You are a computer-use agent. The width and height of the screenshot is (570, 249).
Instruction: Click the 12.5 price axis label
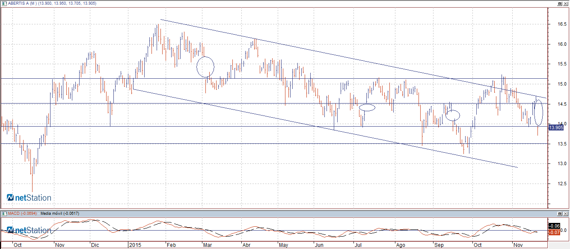coord(562,184)
